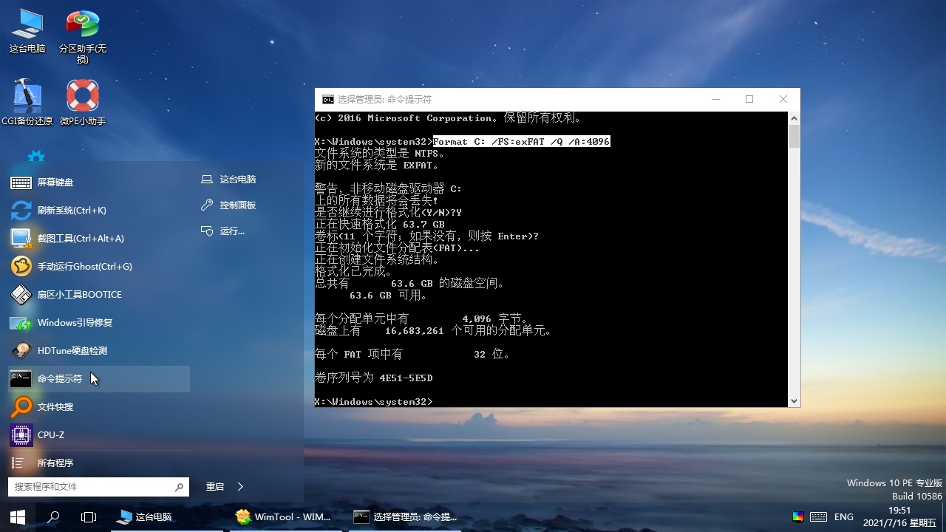The height and width of the screenshot is (532, 946).
Task: Click 格式化已完成。 output line
Action: point(353,271)
